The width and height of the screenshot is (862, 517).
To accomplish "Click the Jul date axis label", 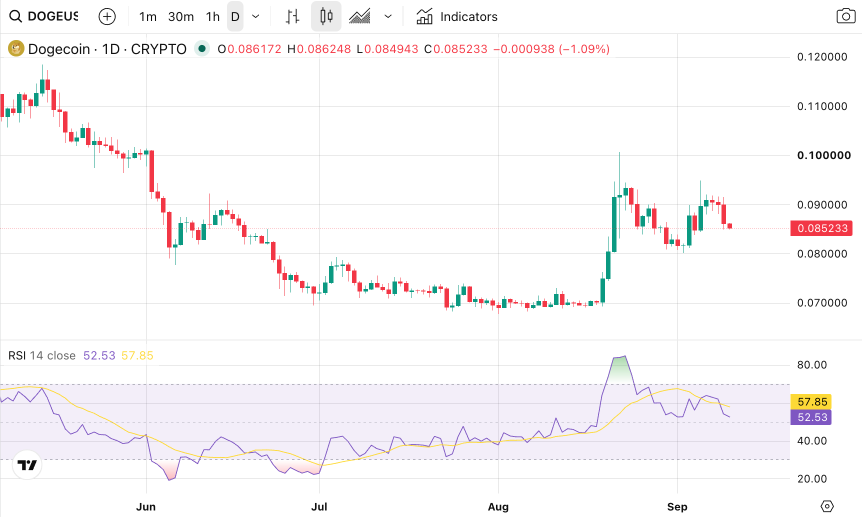I will pos(319,506).
